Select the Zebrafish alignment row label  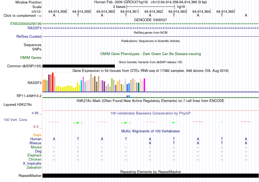coord(34,168)
